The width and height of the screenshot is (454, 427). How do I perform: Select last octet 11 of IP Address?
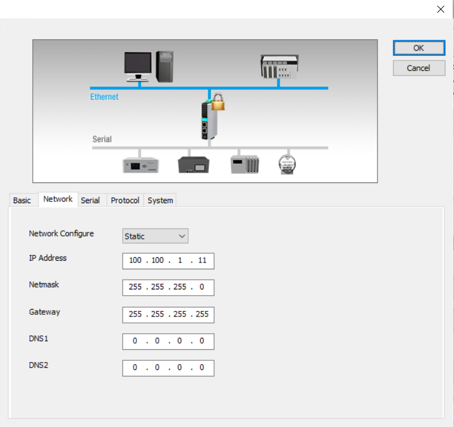202,260
